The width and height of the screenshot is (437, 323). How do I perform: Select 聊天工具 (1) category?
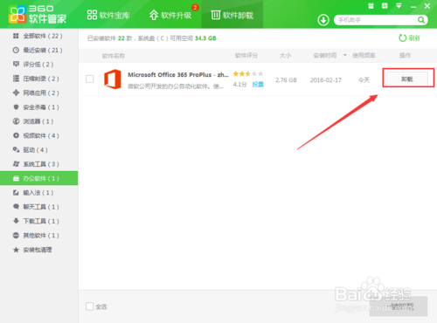(39, 207)
